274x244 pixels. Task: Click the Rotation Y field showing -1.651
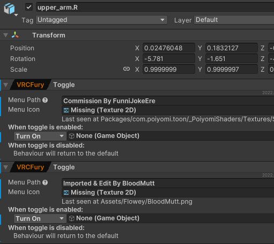coord(232,59)
